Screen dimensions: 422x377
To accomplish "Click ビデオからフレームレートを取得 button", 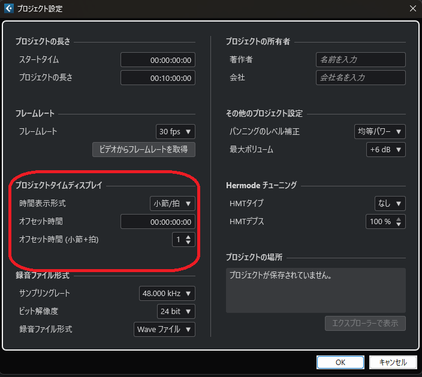I will (x=144, y=149).
